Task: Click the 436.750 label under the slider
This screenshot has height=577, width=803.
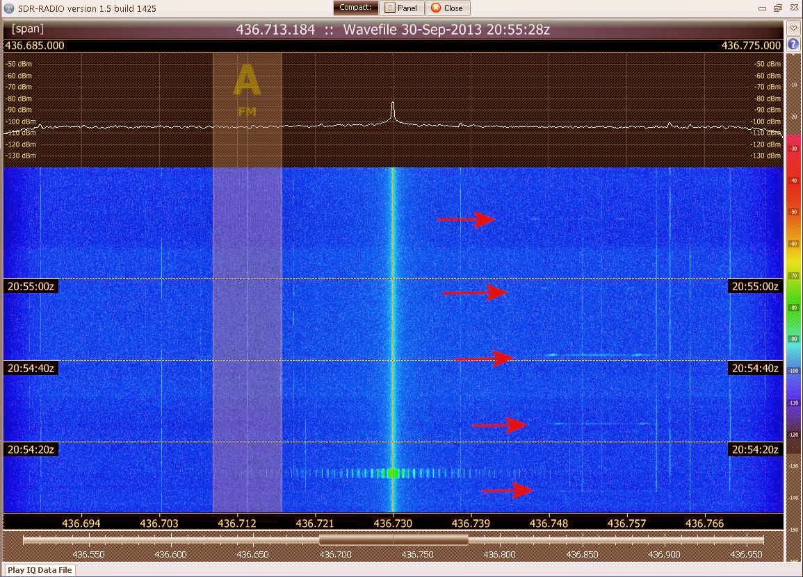Action: coord(417,555)
